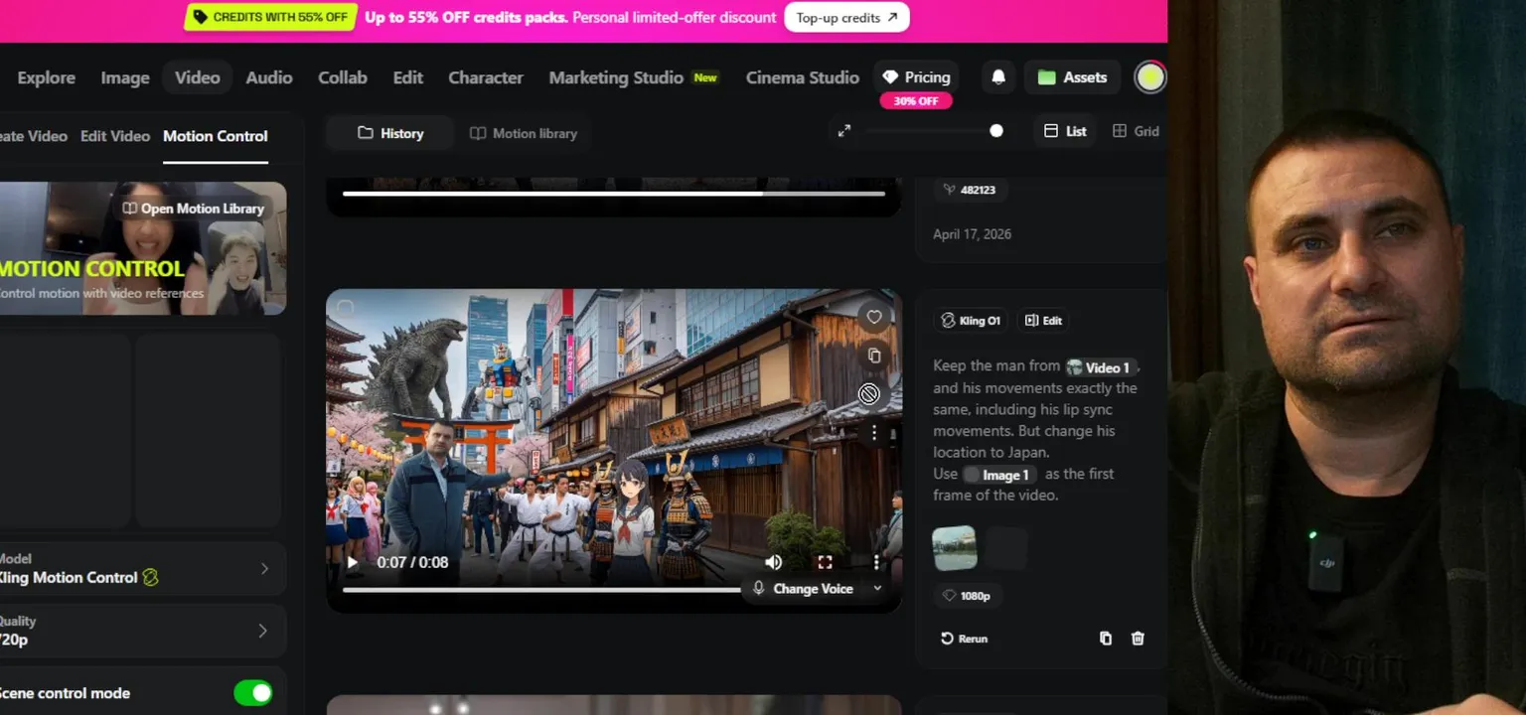Open Cinema Studio
Viewport: 1526px width, 715px height.
coord(803,77)
